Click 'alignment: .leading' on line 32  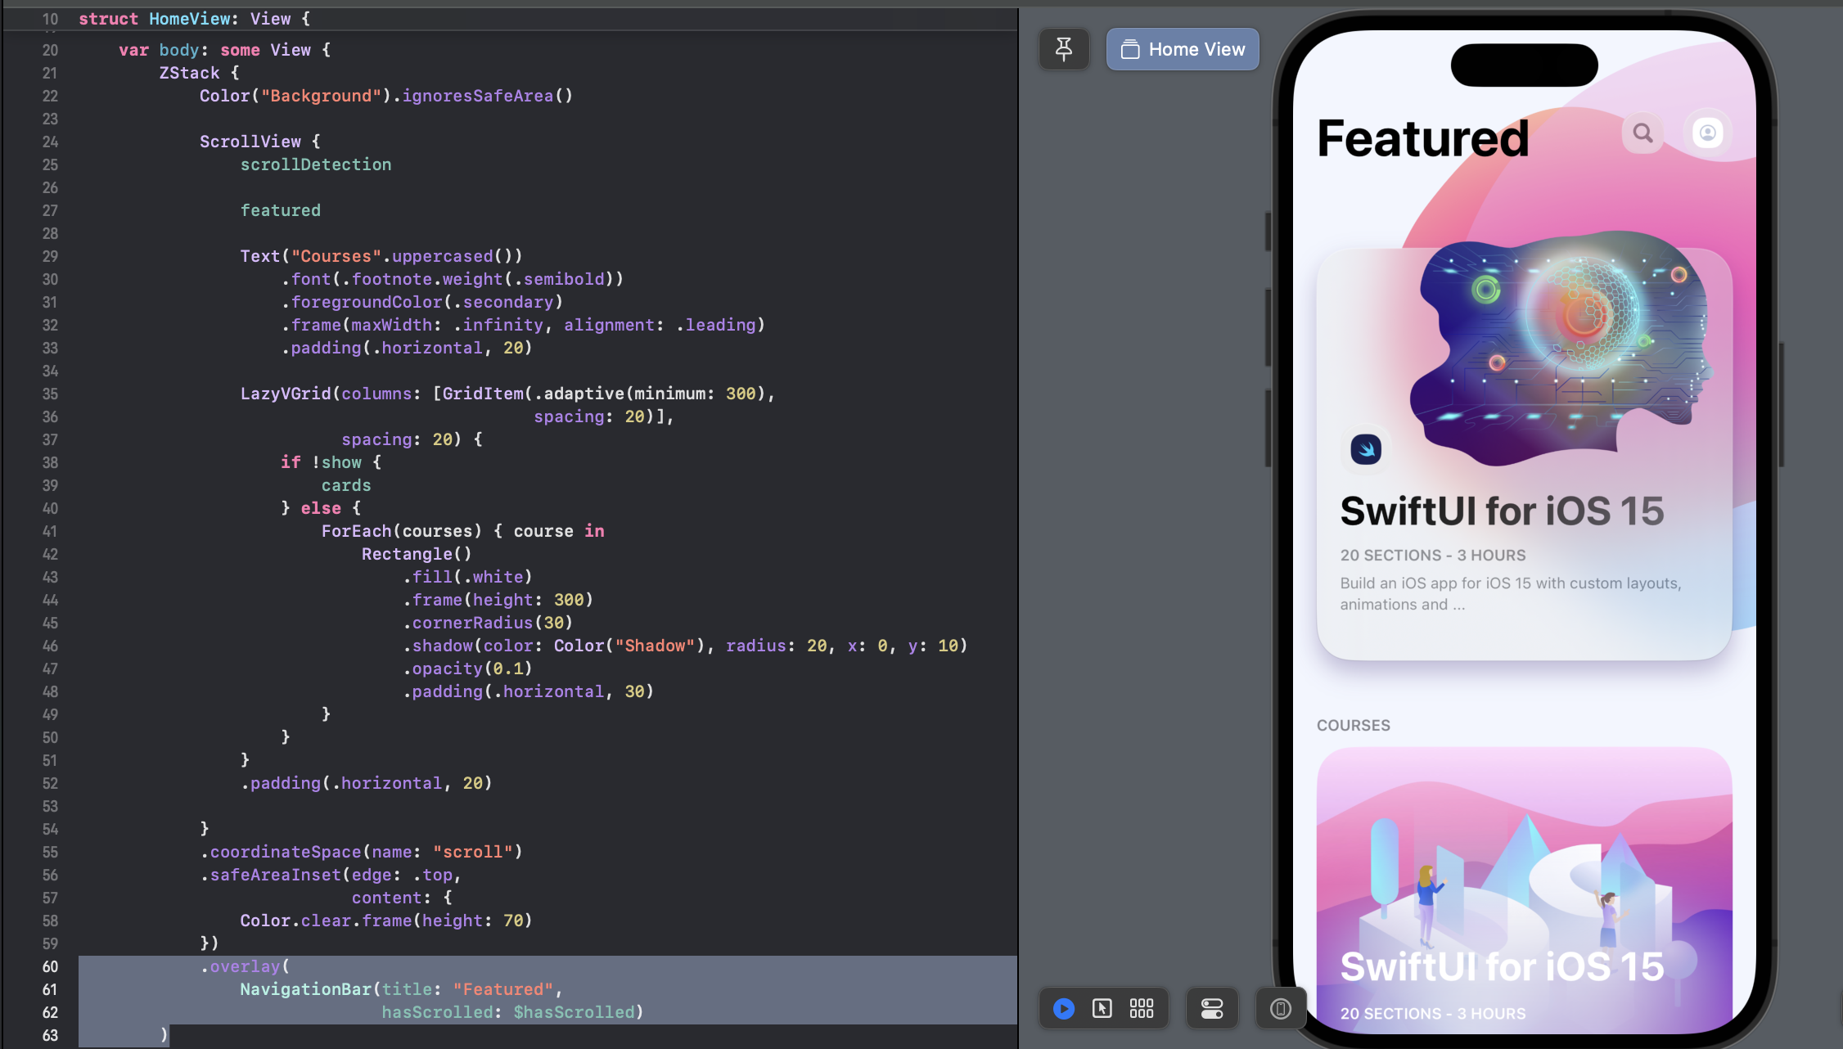tap(660, 325)
